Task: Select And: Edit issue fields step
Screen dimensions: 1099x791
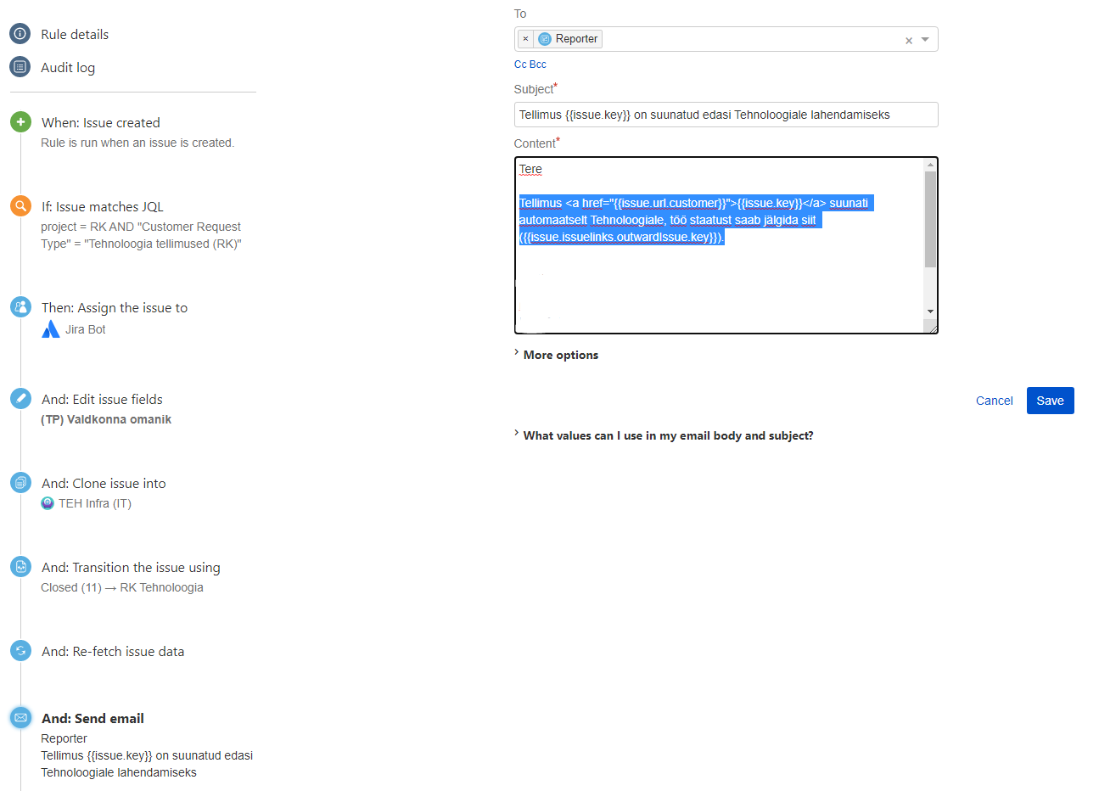Action: pyautogui.click(x=102, y=399)
